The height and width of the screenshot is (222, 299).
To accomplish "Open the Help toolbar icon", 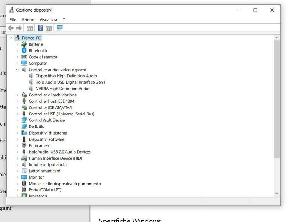I will tap(40, 28).
